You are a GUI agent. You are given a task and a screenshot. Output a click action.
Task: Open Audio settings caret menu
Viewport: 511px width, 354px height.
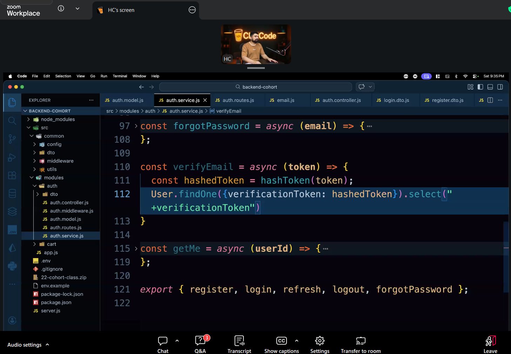[x=47, y=345]
